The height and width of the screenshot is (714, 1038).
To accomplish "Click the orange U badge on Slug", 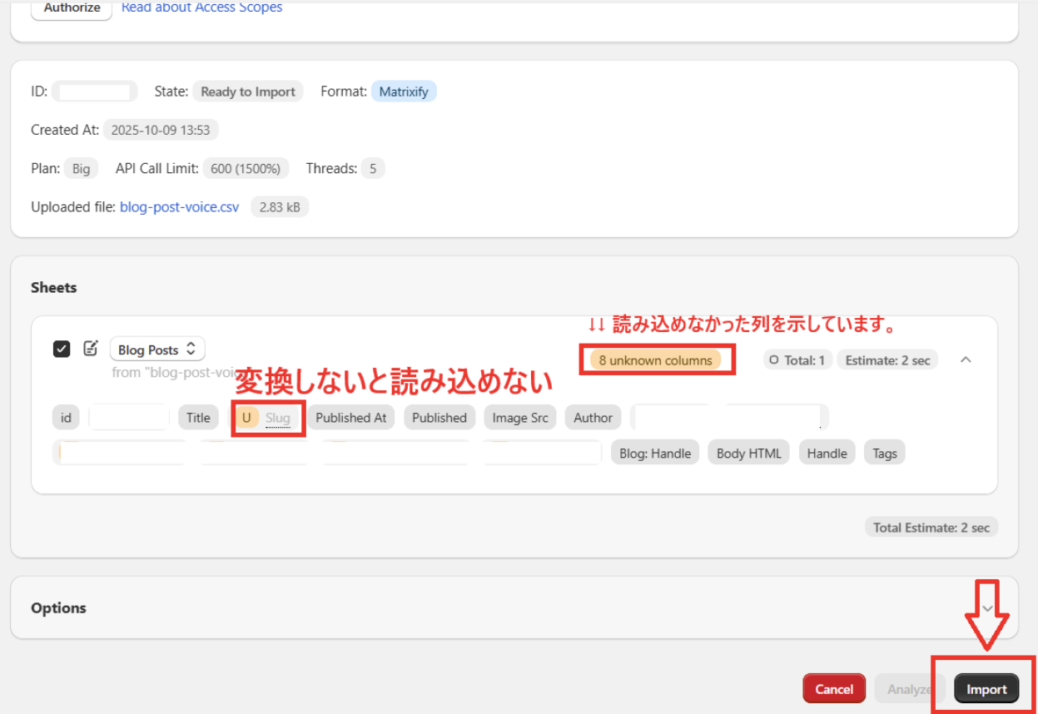I will point(246,418).
